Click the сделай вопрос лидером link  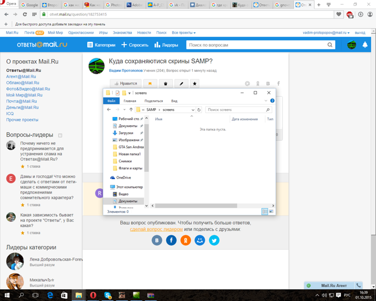pos(157,229)
